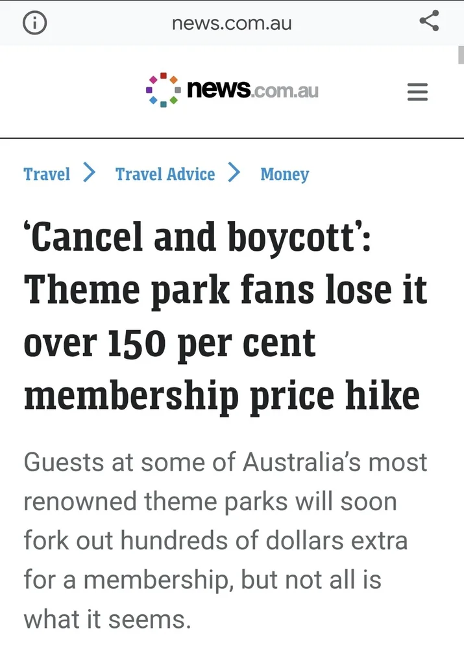Click the 'over 150 per cent' headline line
The image size is (464, 650).
click(x=170, y=344)
